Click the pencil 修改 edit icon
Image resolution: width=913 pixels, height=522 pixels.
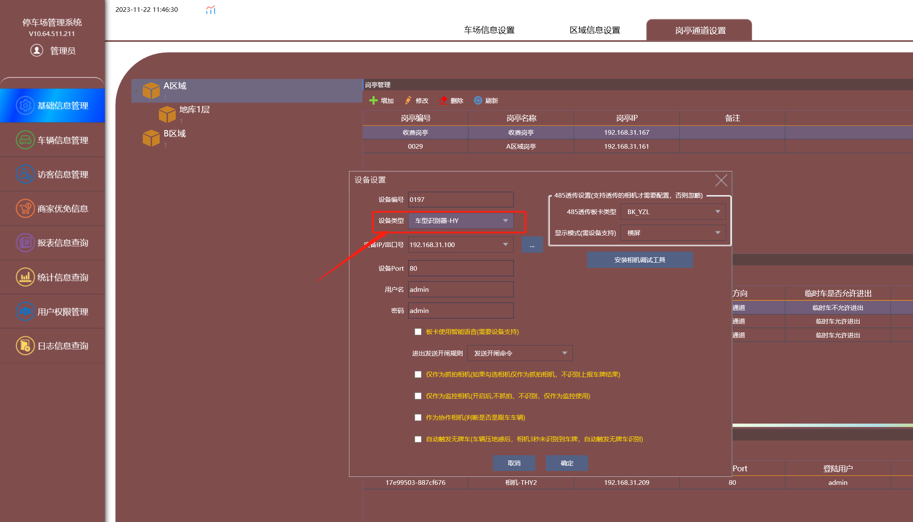408,101
